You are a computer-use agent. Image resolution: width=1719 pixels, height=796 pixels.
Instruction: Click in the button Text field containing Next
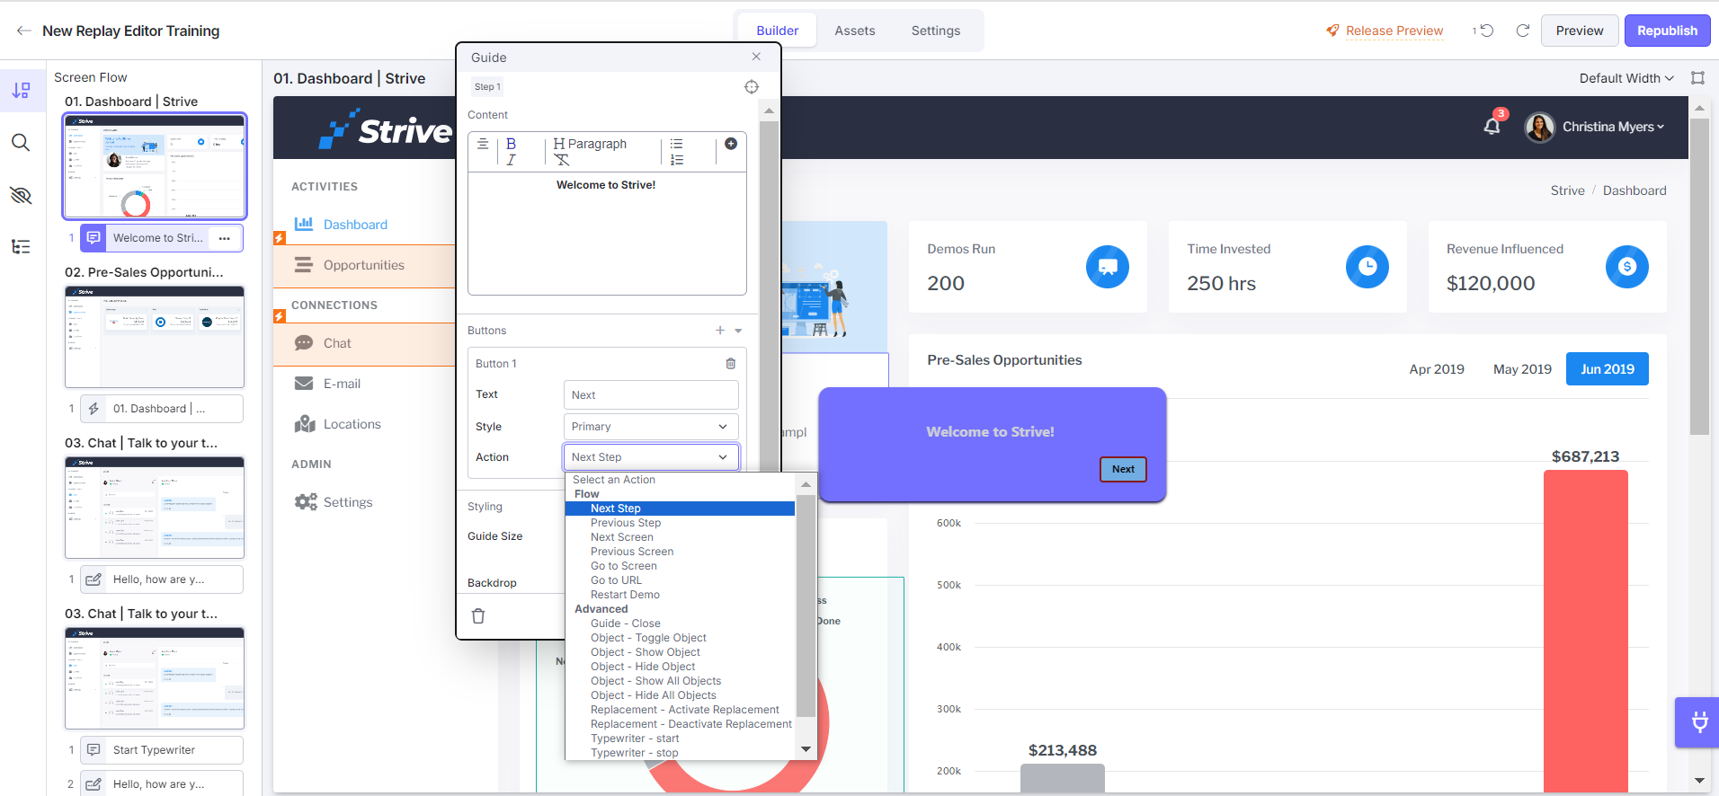coord(651,395)
